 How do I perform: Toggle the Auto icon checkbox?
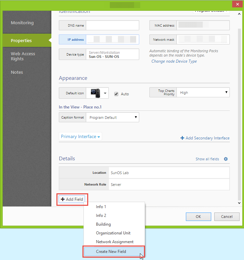coord(116,94)
